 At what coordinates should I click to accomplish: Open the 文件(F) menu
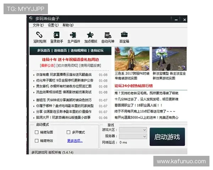coord(38,25)
